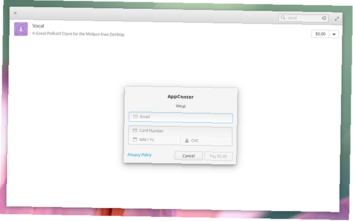Click the magnifier search icon

click(283, 18)
